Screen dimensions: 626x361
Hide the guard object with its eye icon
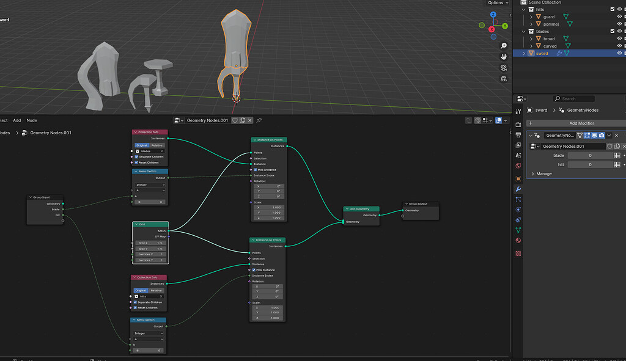(620, 16)
